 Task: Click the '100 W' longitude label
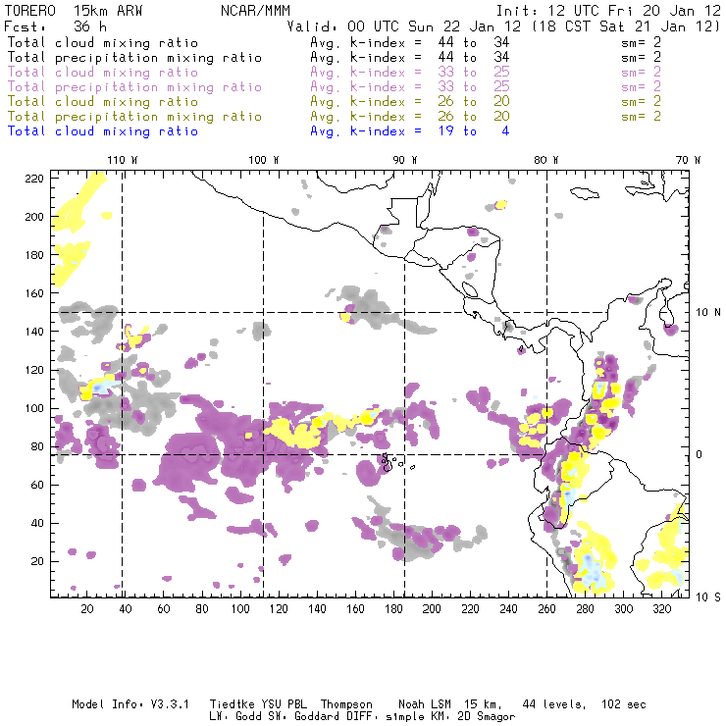coord(264,160)
